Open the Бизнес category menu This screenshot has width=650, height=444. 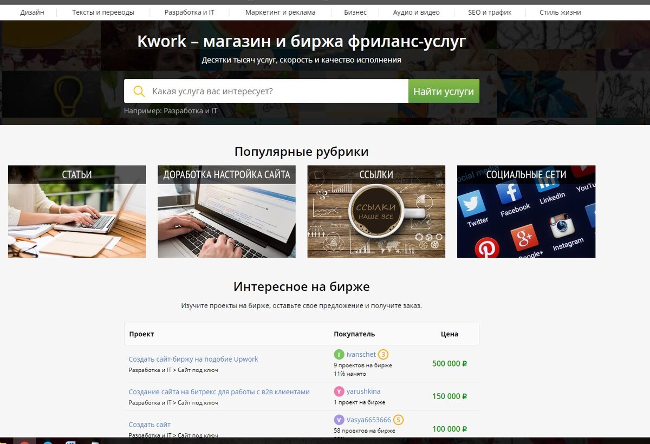coord(355,12)
